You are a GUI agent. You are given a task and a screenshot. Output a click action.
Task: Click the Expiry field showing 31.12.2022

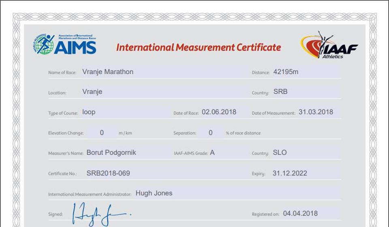pos(304,173)
